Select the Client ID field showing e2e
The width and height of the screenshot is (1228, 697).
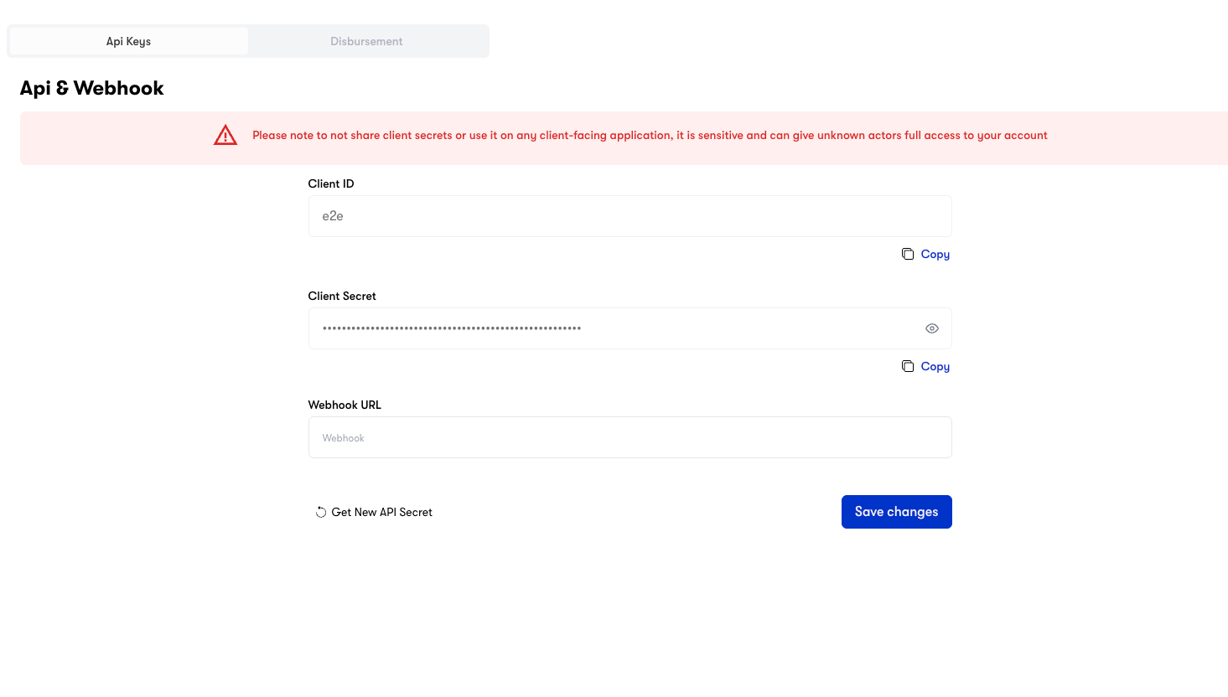(630, 215)
